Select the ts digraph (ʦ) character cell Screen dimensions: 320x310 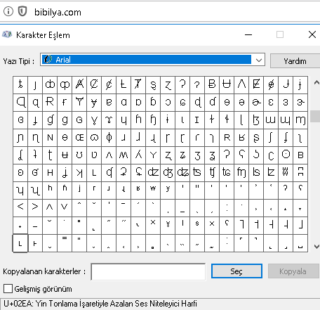(x=197, y=173)
